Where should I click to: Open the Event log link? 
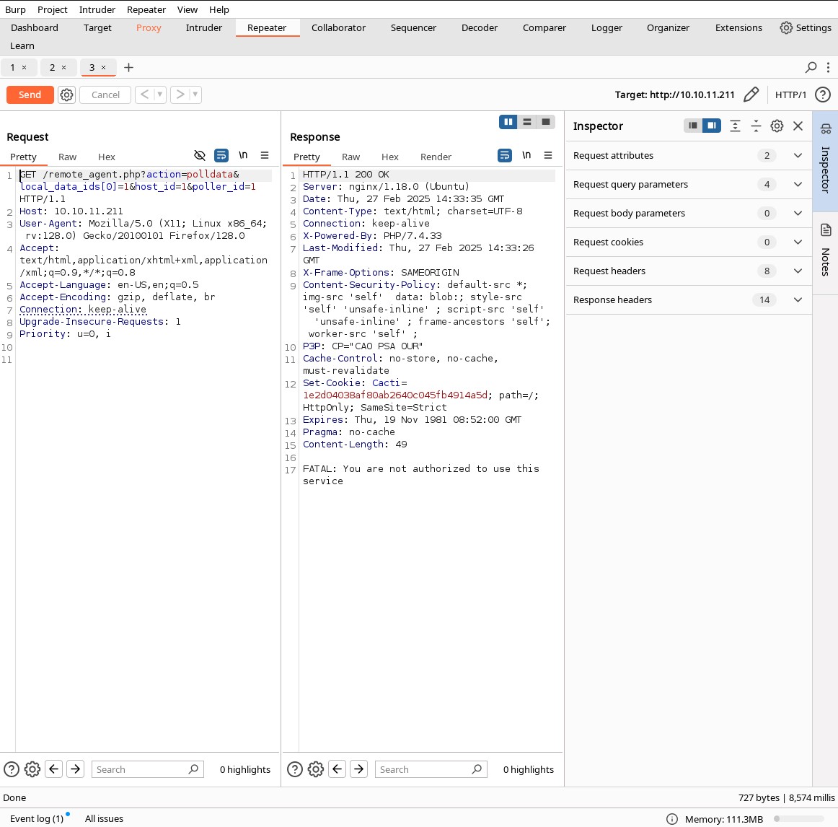coord(36,818)
